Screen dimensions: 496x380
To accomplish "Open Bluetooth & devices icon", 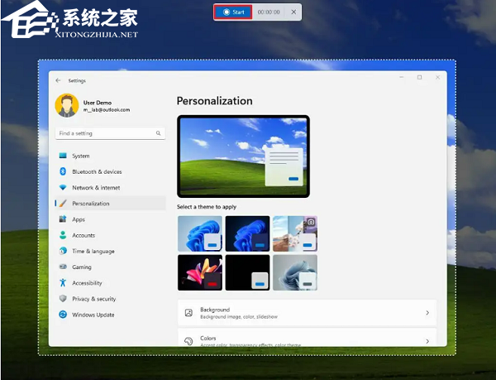I will click(63, 171).
